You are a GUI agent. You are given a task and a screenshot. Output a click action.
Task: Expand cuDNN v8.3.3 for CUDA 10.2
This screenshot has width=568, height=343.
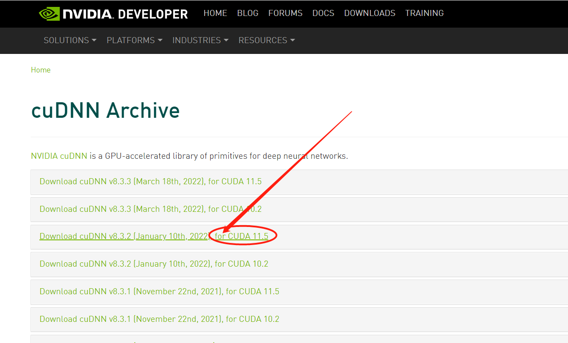[151, 209]
